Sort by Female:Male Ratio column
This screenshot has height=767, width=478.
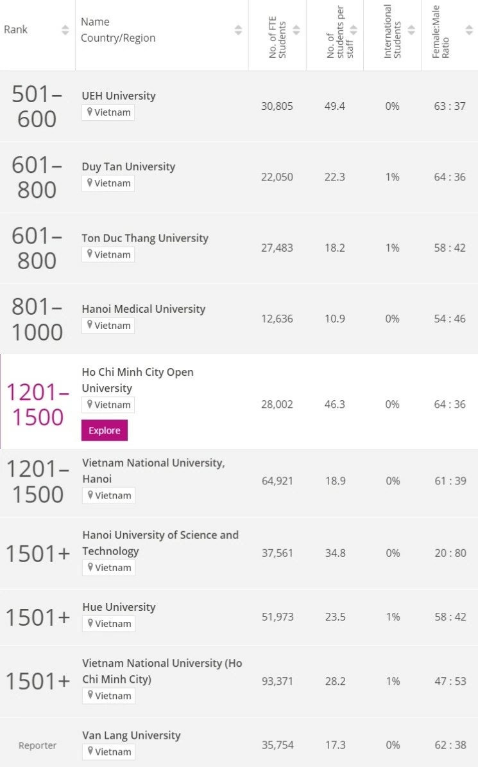468,30
